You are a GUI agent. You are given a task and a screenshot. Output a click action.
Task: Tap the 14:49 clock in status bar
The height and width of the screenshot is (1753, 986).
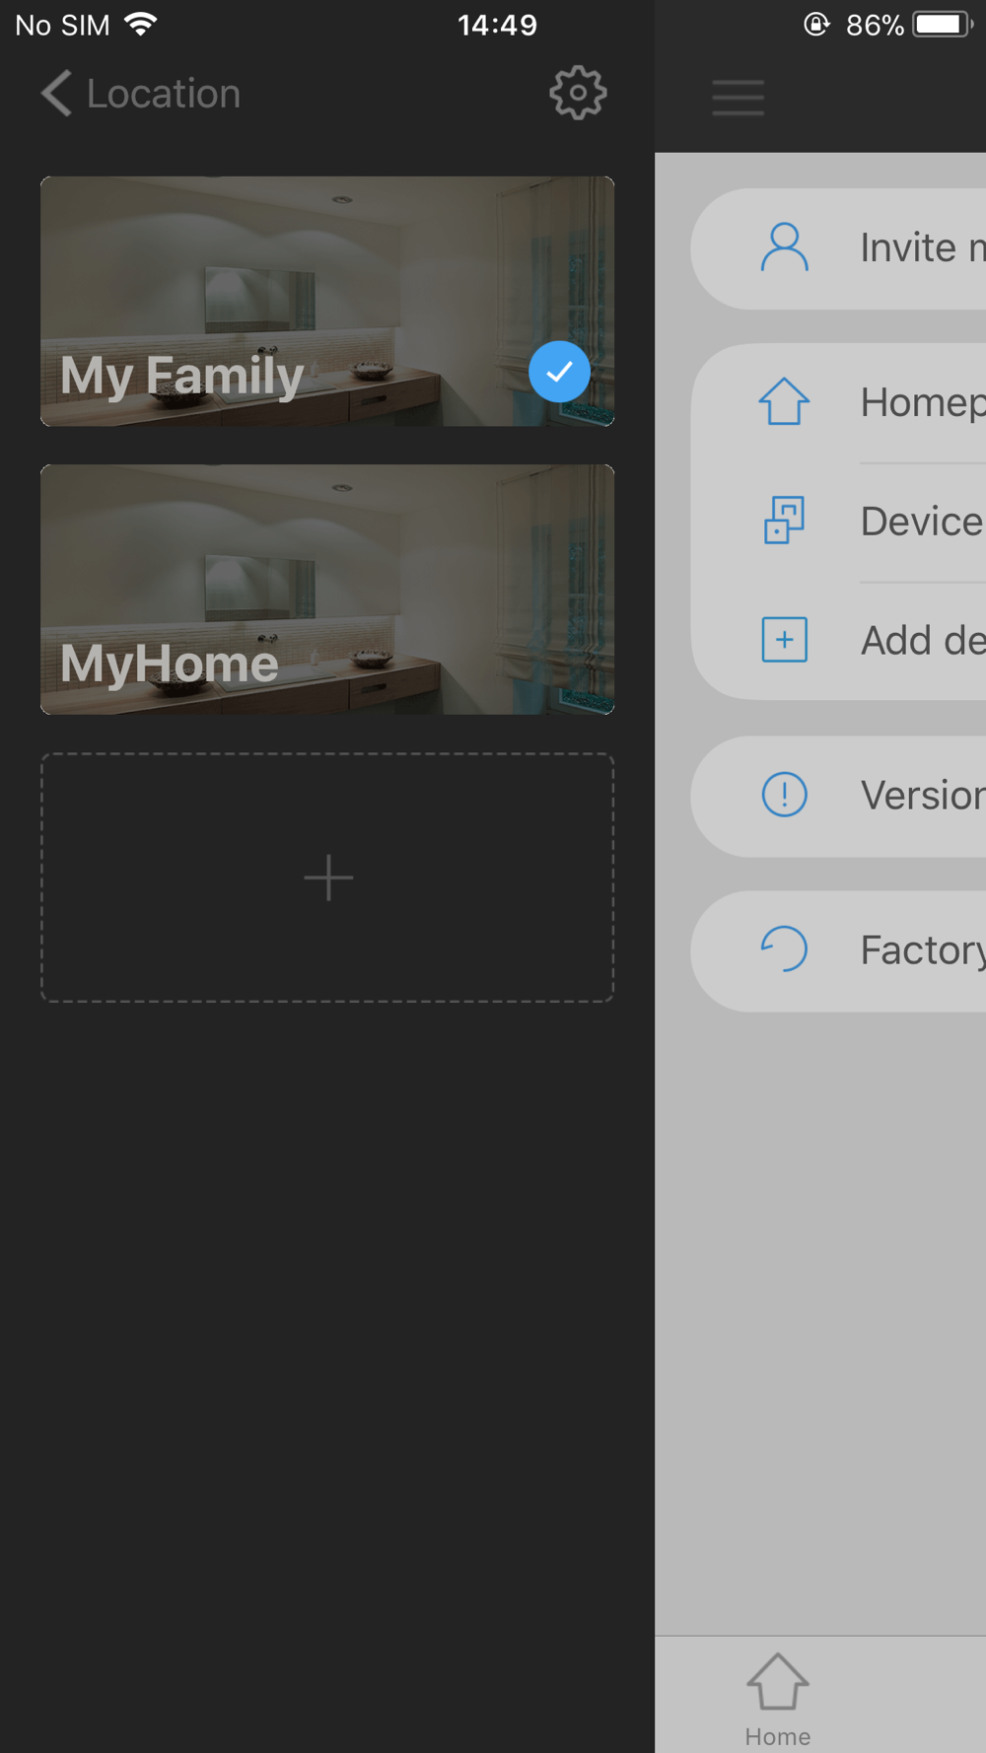point(497,25)
